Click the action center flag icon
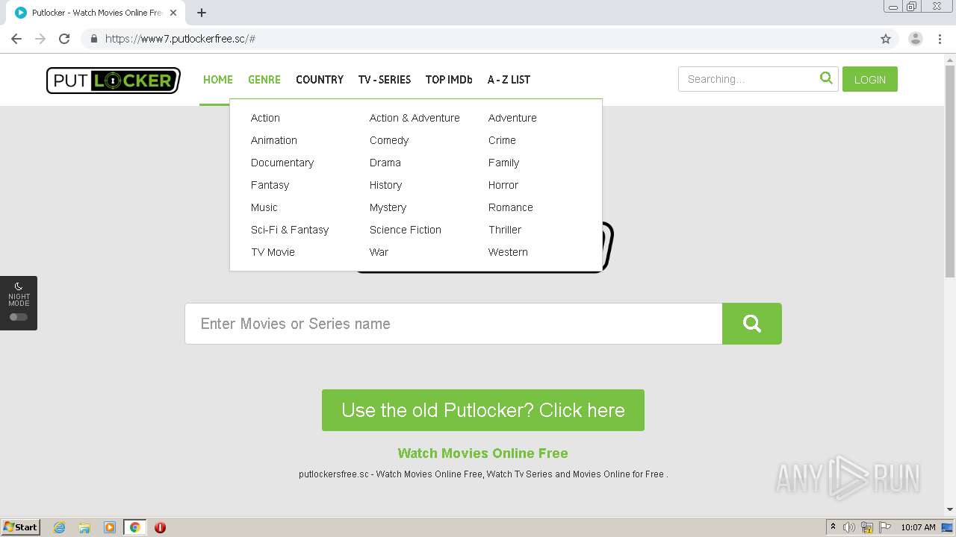 885,527
